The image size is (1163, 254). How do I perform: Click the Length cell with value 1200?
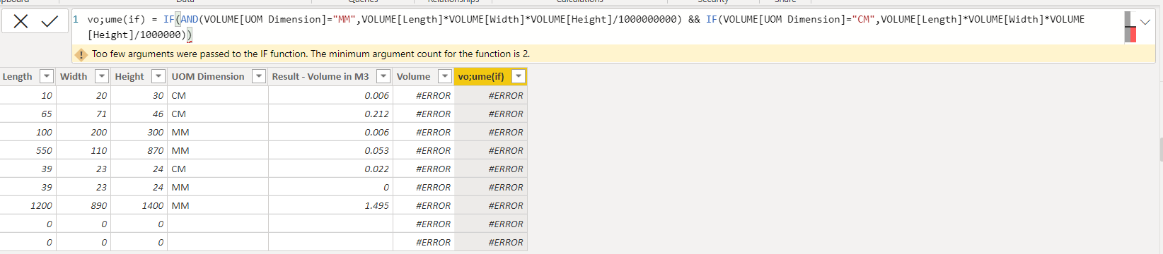[28, 205]
